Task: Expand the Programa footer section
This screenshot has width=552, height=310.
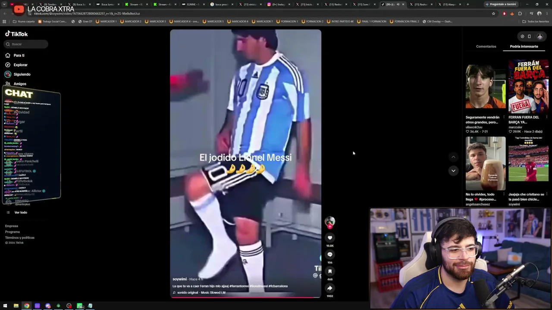Action: pos(13,232)
